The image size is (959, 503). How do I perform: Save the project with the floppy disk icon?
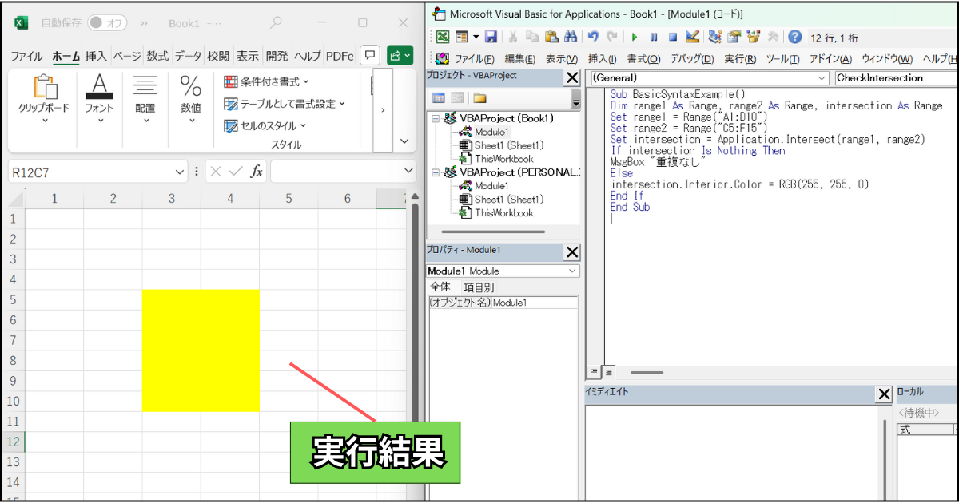[491, 37]
